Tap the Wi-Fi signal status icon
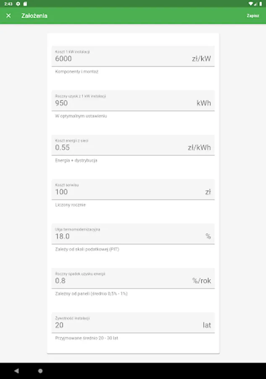 point(250,3)
